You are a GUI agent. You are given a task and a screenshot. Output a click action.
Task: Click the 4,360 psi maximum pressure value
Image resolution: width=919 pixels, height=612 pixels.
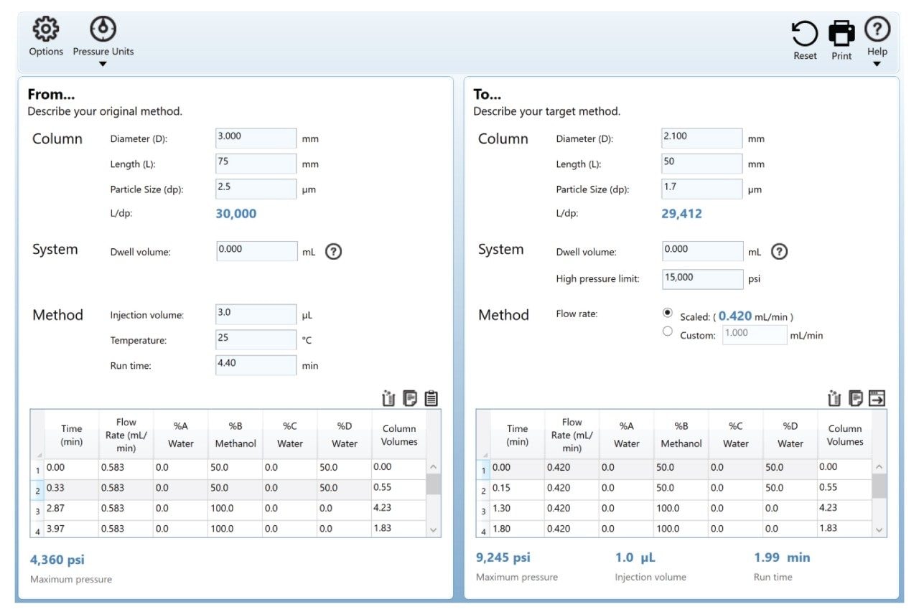[57, 560]
